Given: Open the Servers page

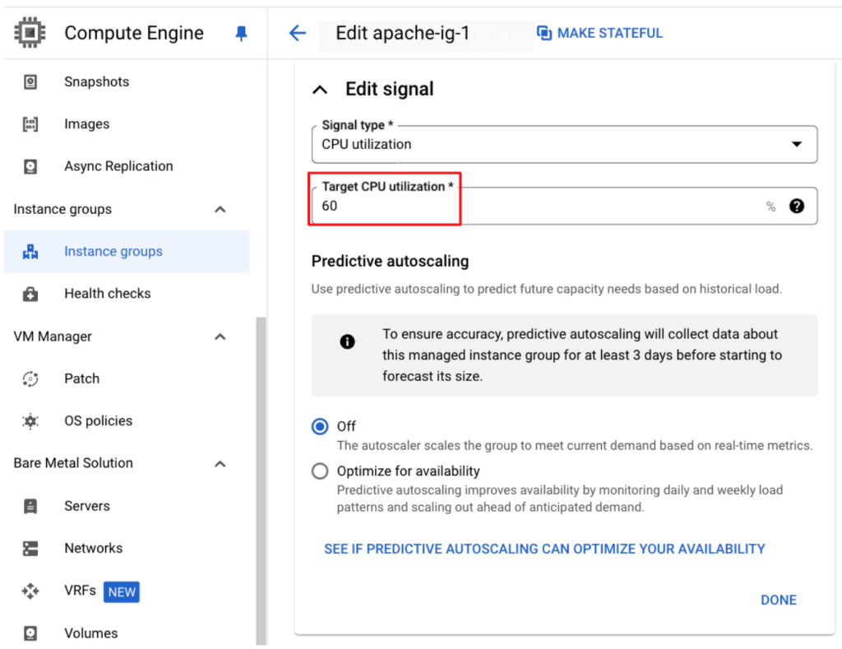Looking at the screenshot, I should (x=87, y=506).
